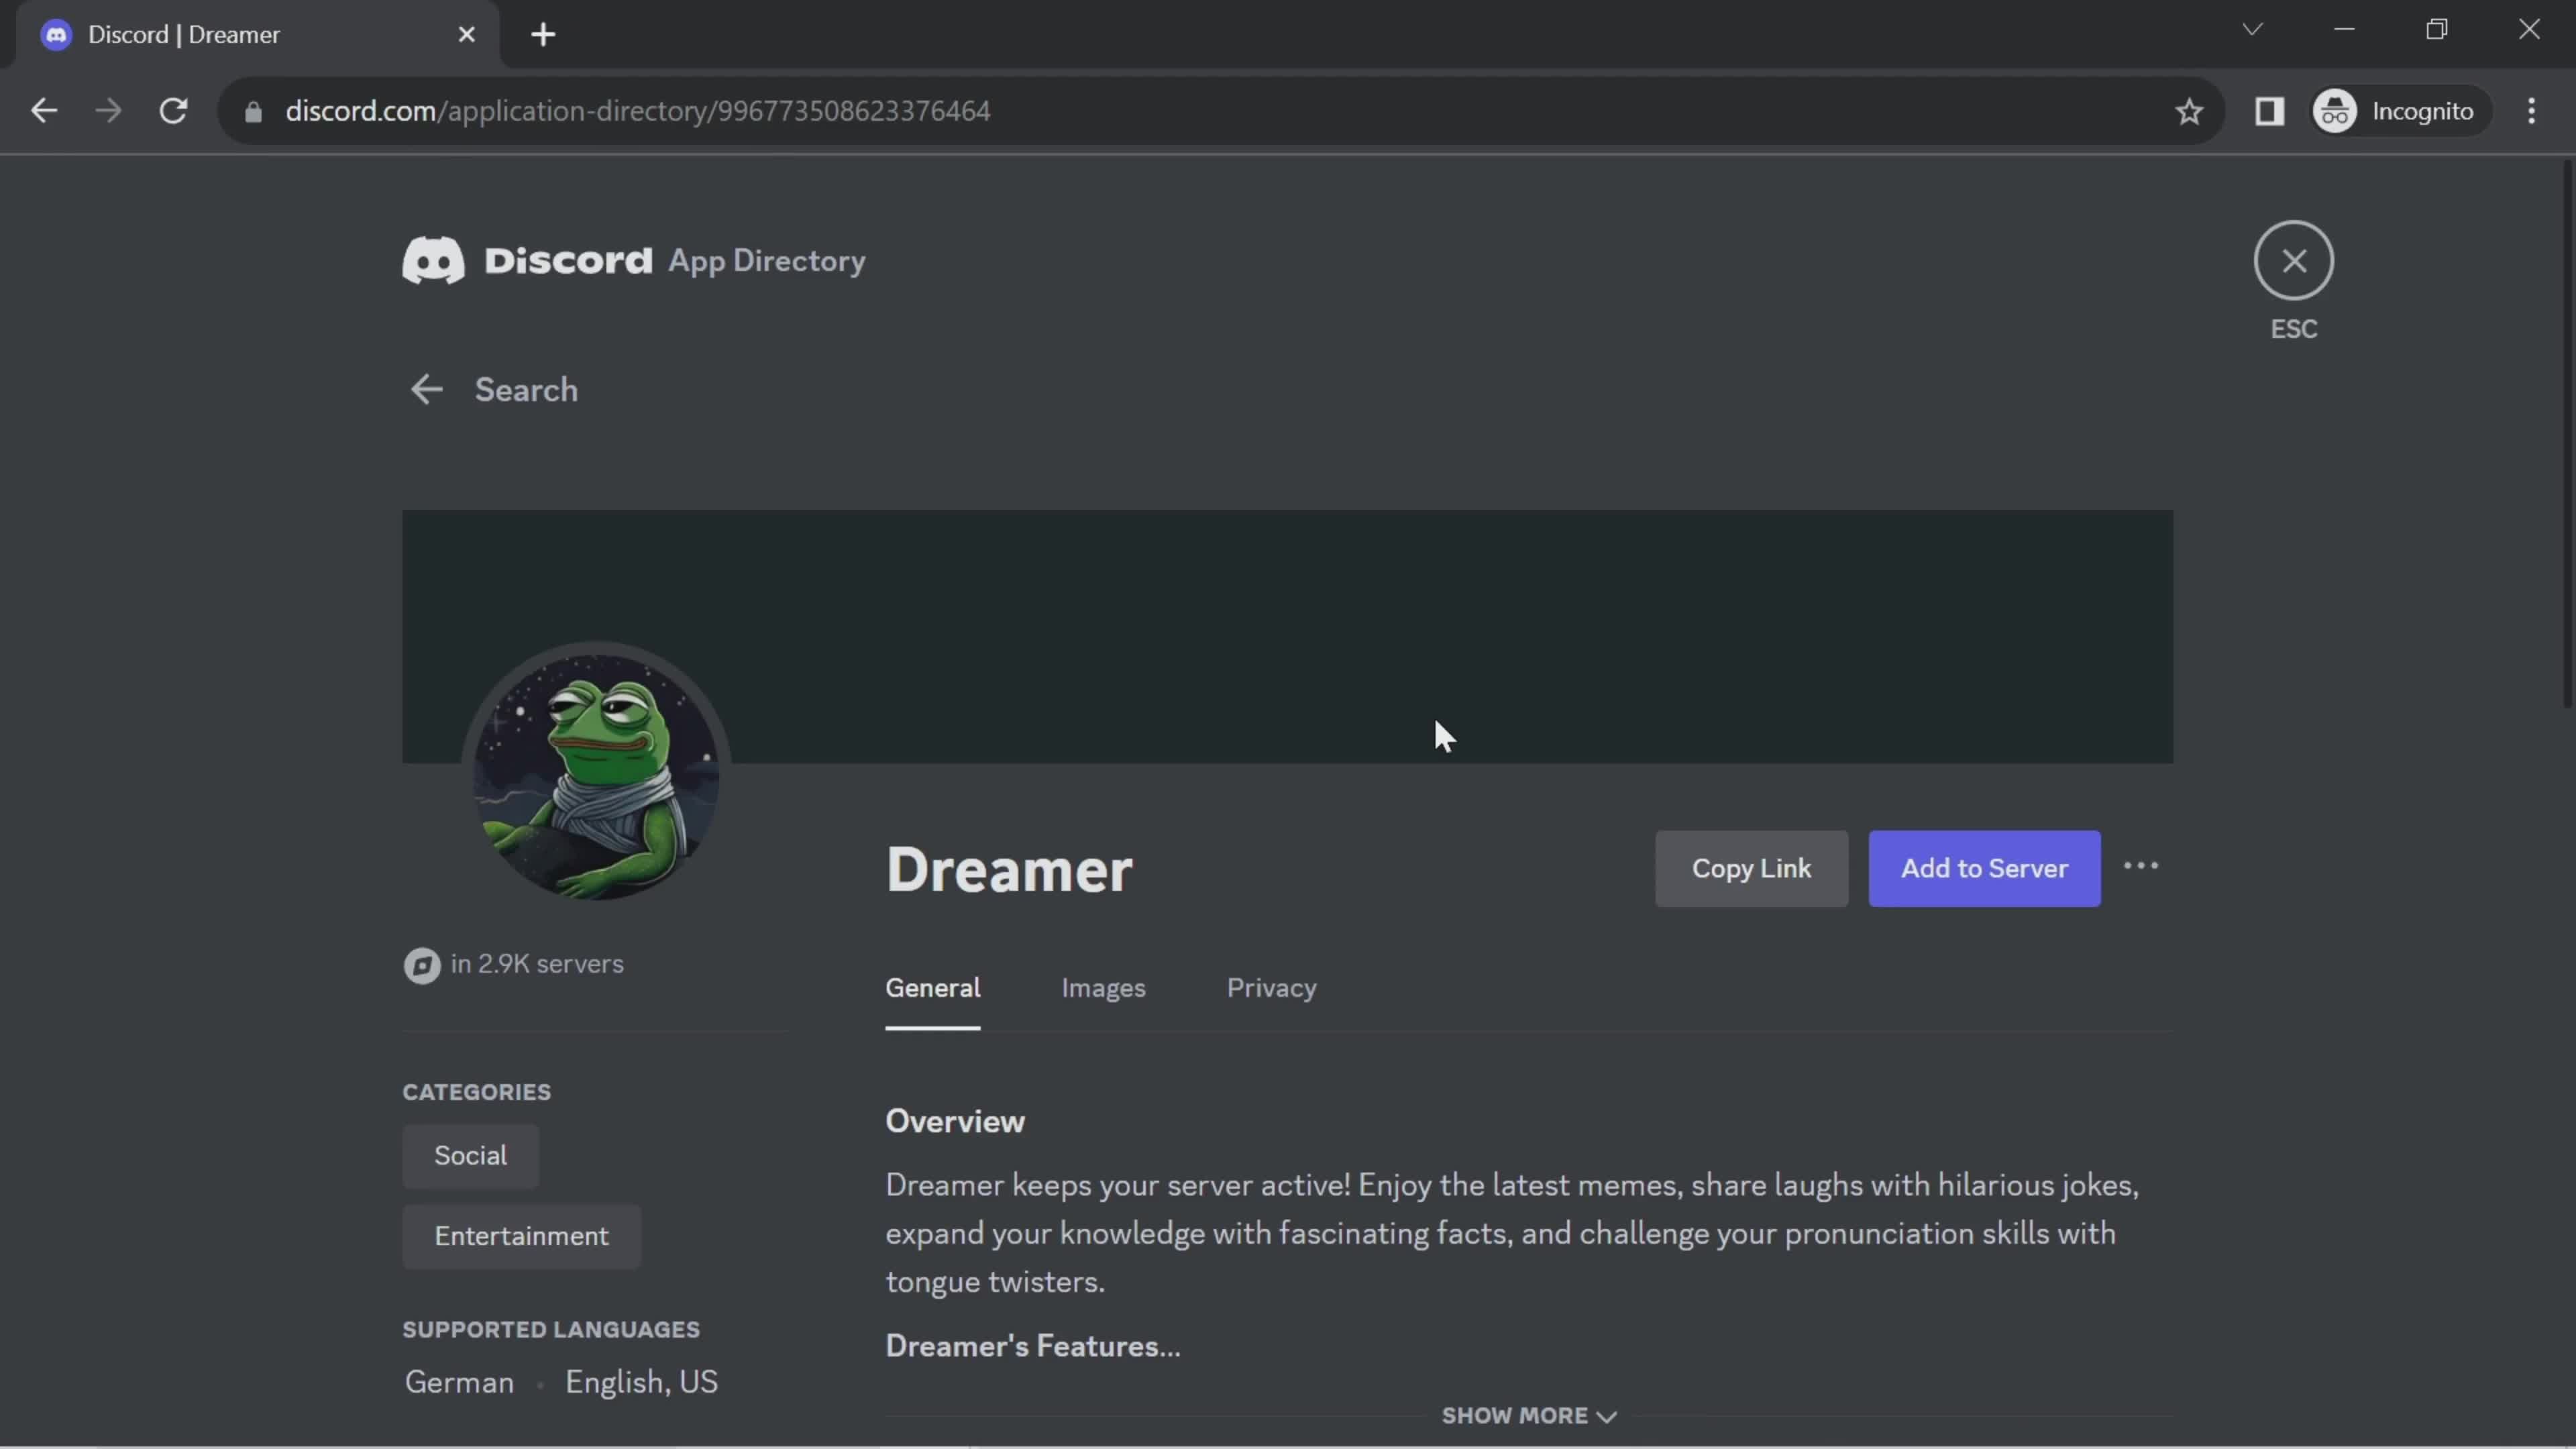Open the Privacy tab dropdown

tap(1271, 989)
